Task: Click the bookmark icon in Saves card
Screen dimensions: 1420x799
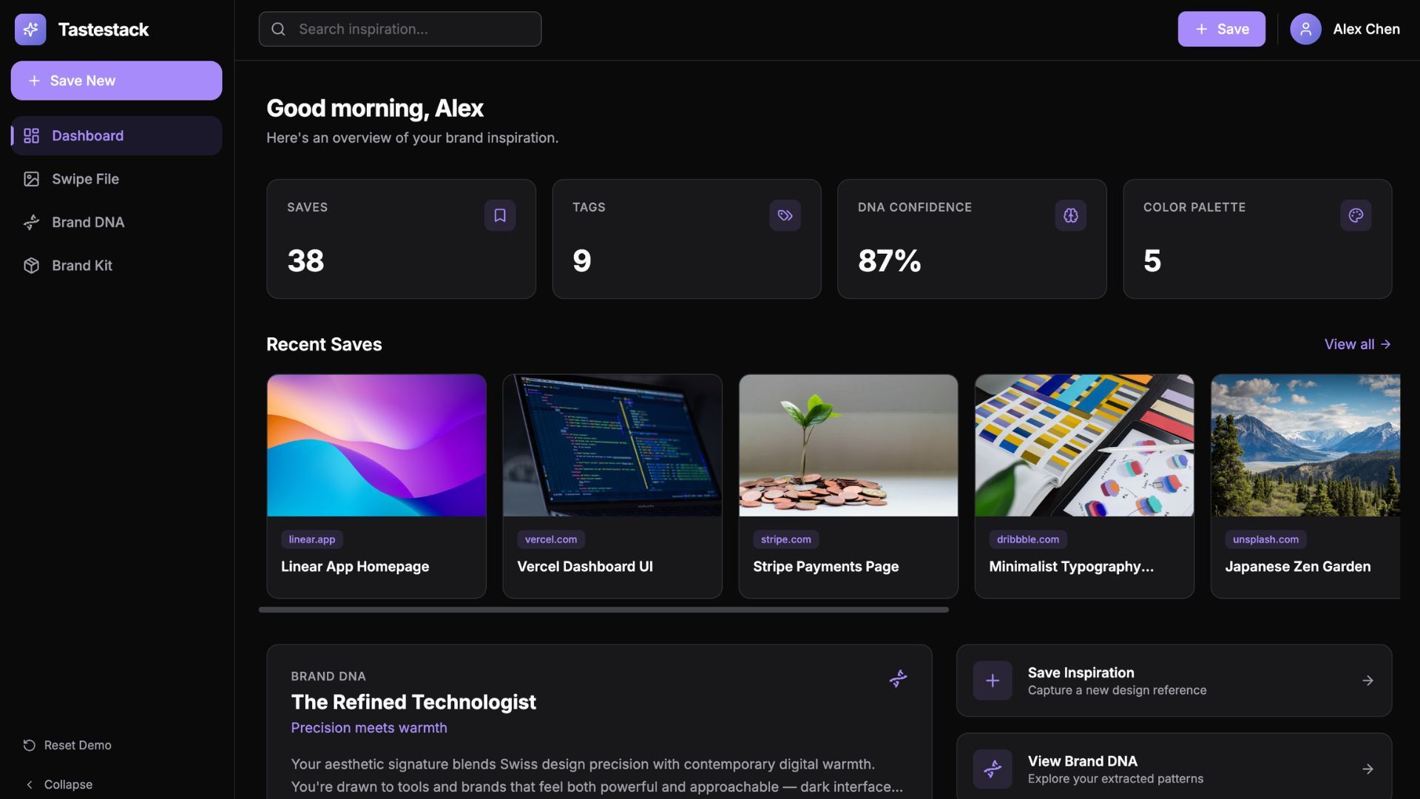Action: click(x=500, y=215)
